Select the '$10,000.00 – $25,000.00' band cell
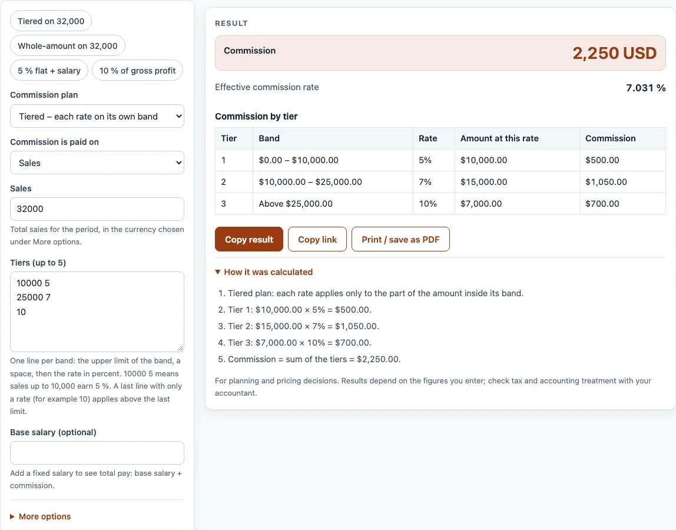This screenshot has width=676, height=530. 333,182
